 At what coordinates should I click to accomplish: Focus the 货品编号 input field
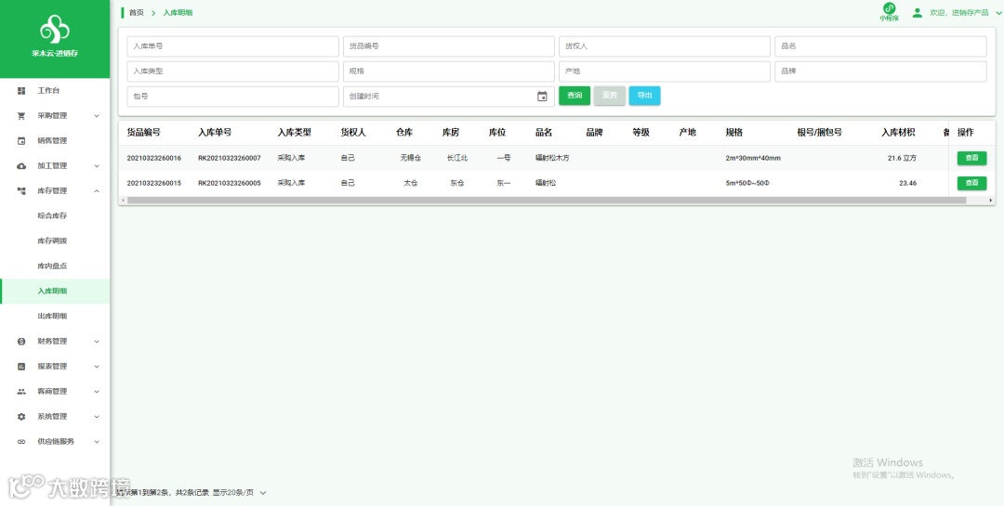click(449, 46)
